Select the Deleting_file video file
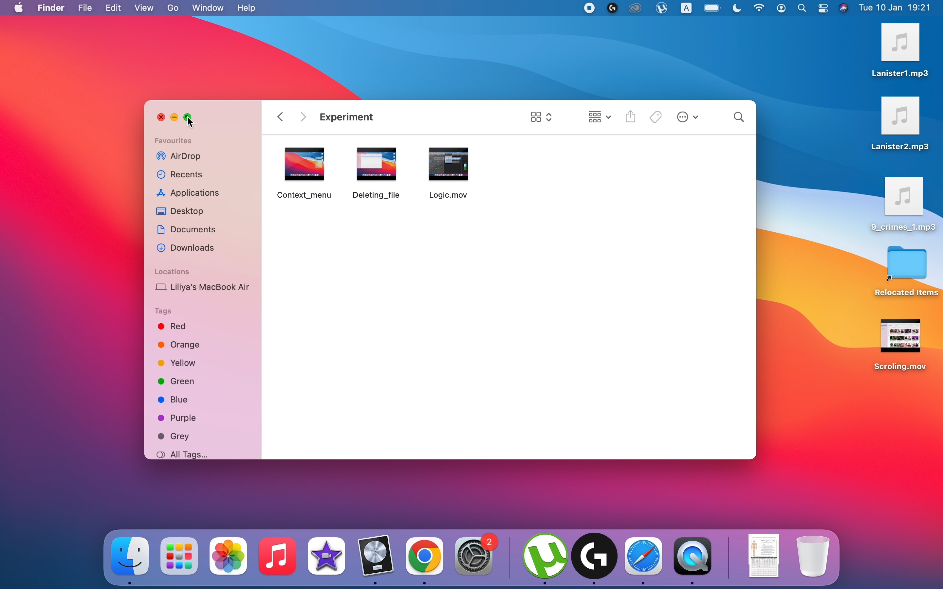 pos(377,173)
